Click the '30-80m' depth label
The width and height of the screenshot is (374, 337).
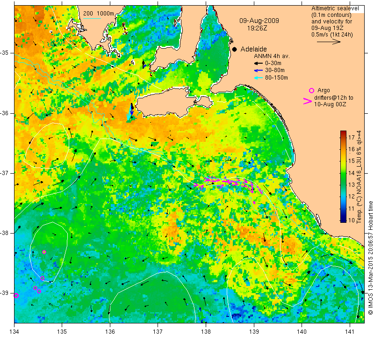[275, 70]
